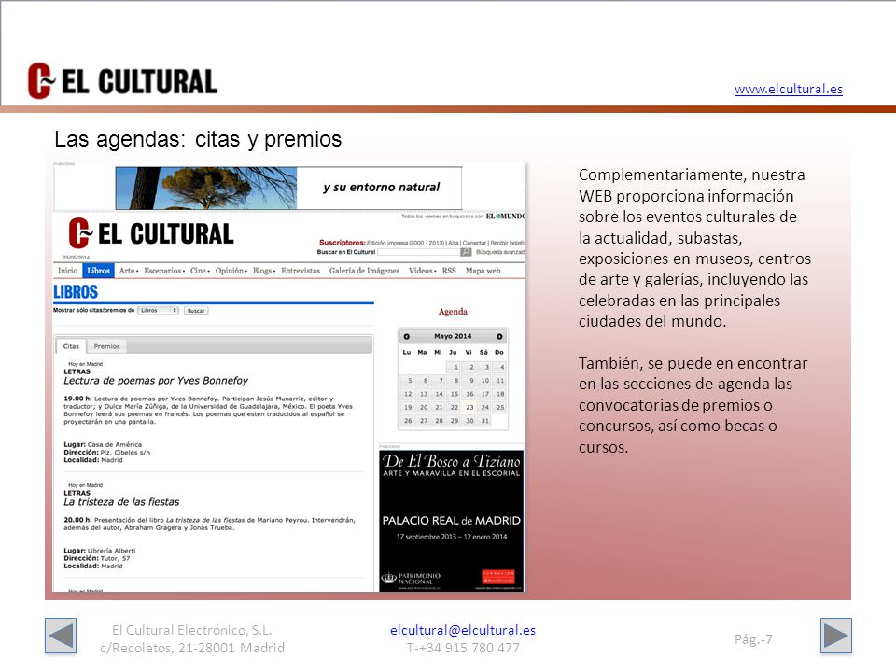Expand the Vídeos menu

click(x=422, y=271)
